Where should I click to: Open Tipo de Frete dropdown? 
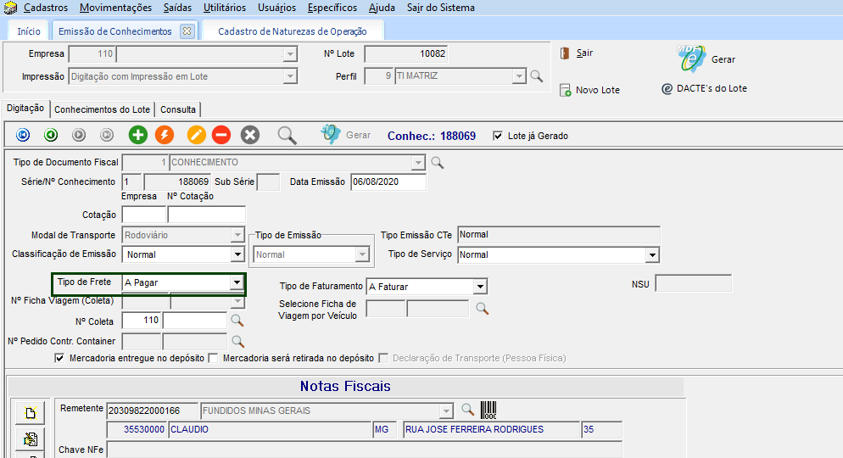[237, 282]
